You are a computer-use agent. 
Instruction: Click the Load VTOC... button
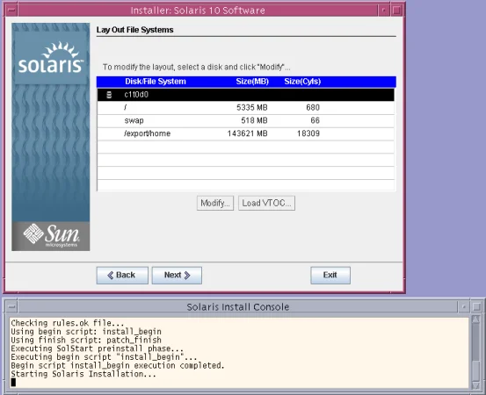coord(266,203)
